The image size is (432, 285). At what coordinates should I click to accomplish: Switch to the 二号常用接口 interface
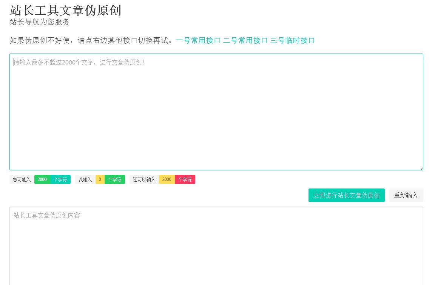(x=245, y=41)
